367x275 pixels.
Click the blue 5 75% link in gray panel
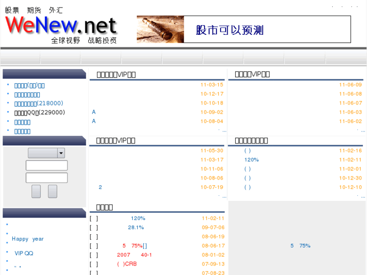click(x=300, y=246)
